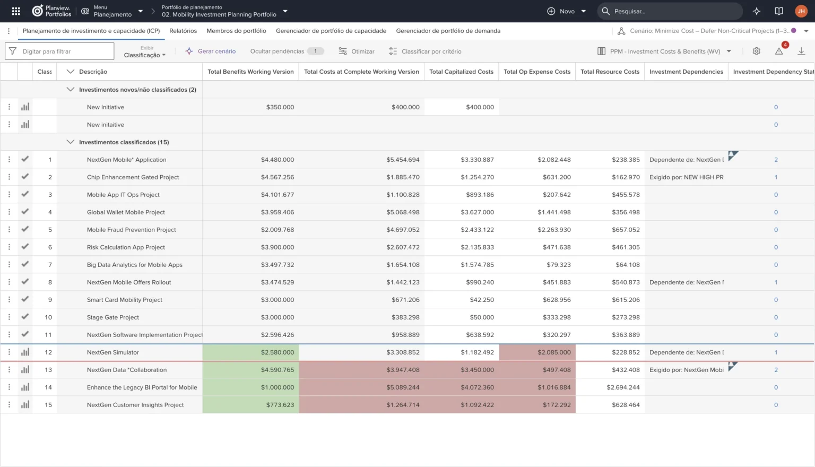815x467 pixels.
Task: Open the Exibir Classificação dropdown
Action: point(144,51)
